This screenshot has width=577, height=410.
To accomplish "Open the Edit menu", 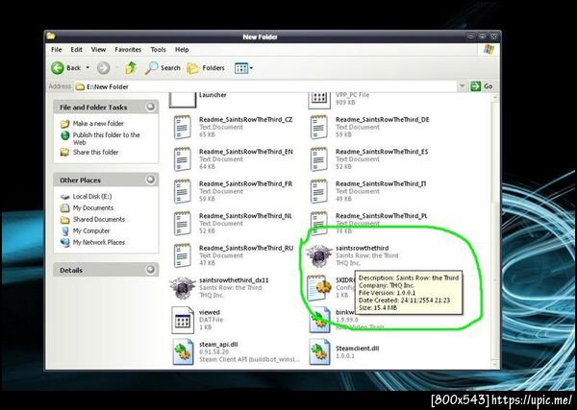I will (x=77, y=50).
